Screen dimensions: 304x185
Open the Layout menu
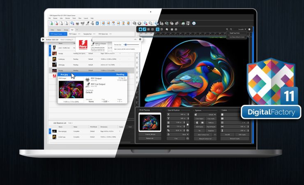(x=86, y=18)
